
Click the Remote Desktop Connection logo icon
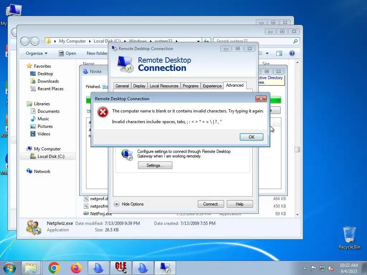coord(125,64)
